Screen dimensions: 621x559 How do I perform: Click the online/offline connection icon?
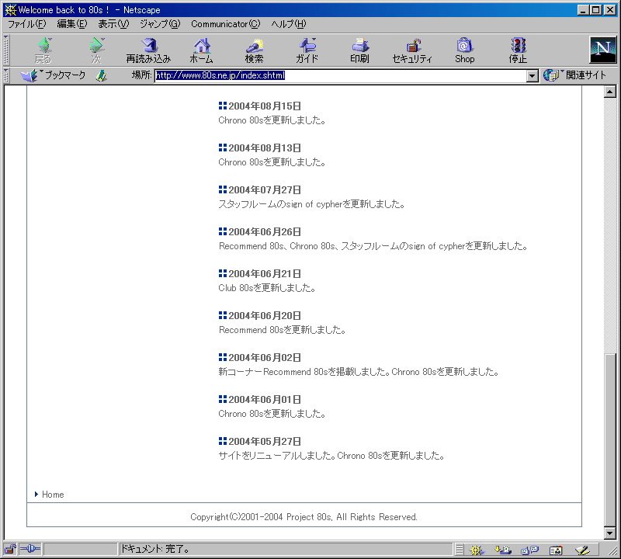[29, 549]
